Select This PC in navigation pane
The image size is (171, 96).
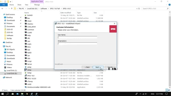coord(8,46)
